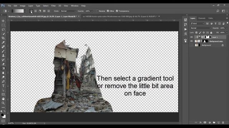Select the Eraser tool

3,64
